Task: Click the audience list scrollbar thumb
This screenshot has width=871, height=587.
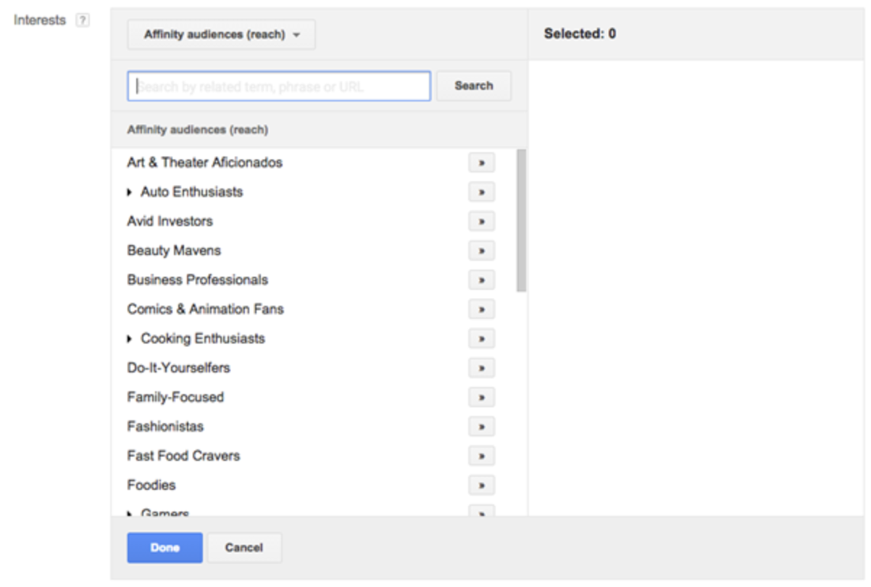Action: (x=521, y=220)
